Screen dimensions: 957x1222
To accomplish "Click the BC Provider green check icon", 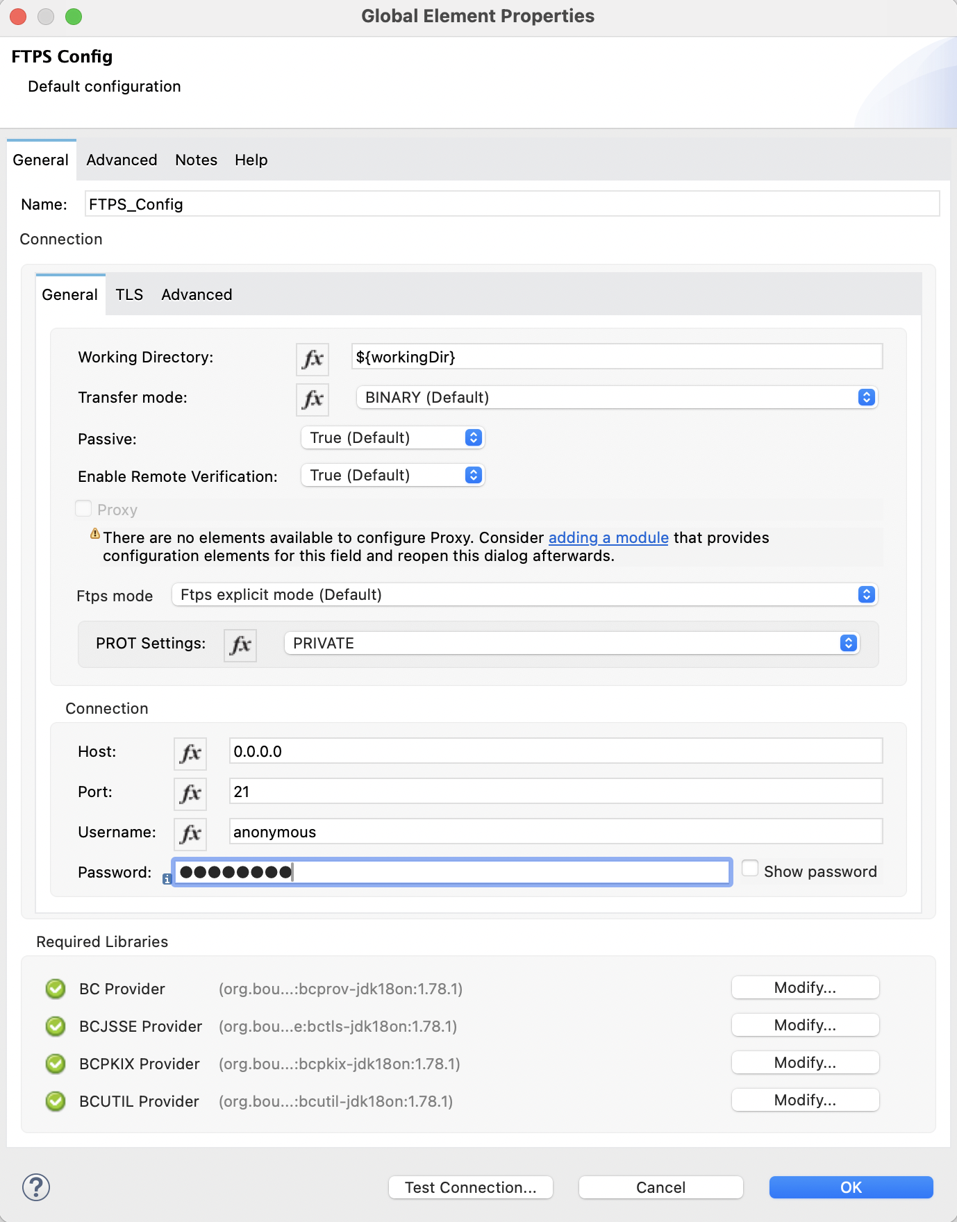I will (56, 989).
